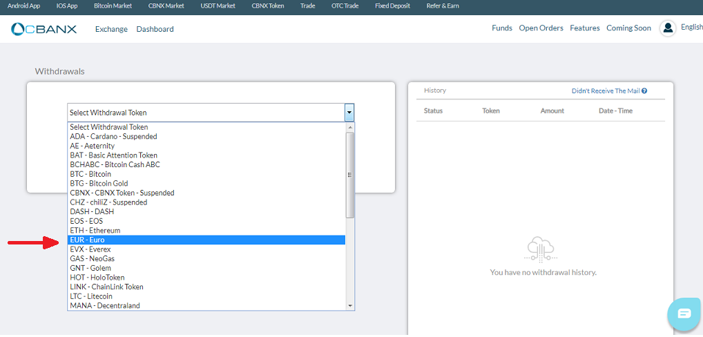Click the Status column header
Screen dimensions: 703x337
coord(433,110)
